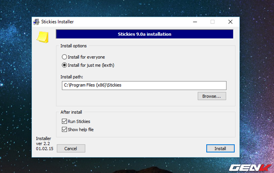Close the Stickies Installer window
The image size is (274, 173).
point(230,22)
